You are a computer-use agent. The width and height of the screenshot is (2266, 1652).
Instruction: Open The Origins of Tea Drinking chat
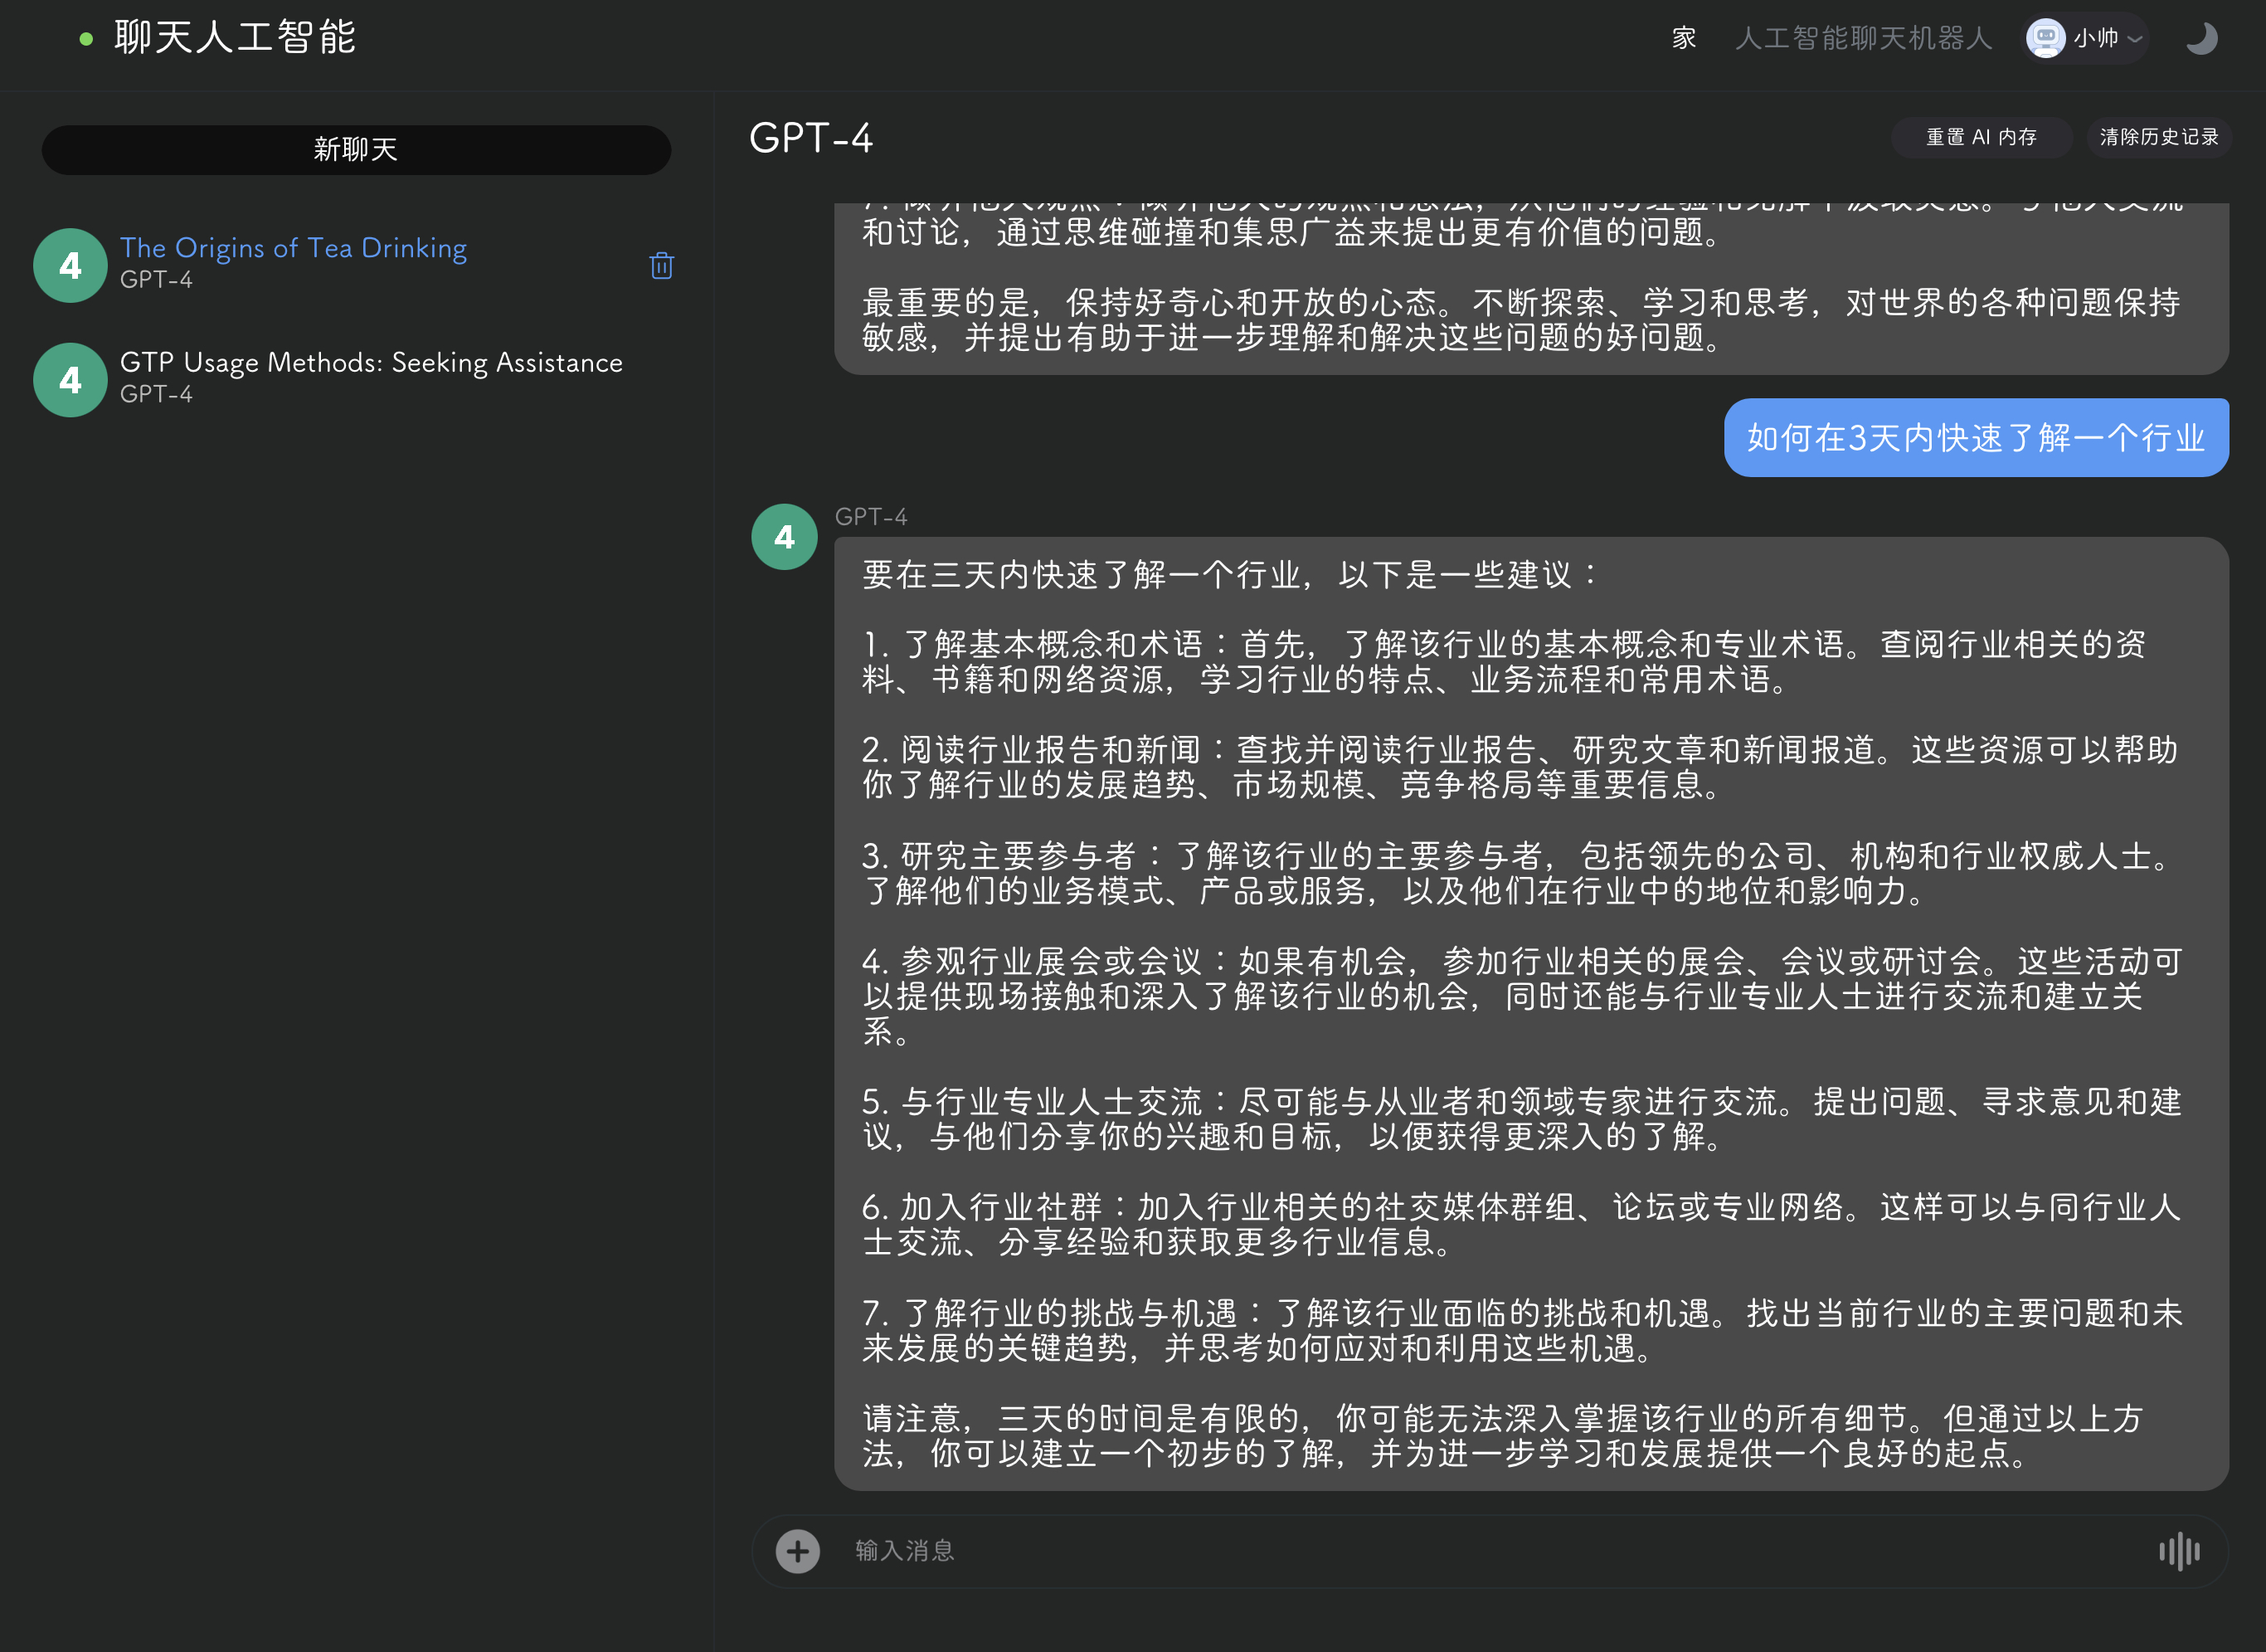(x=293, y=247)
